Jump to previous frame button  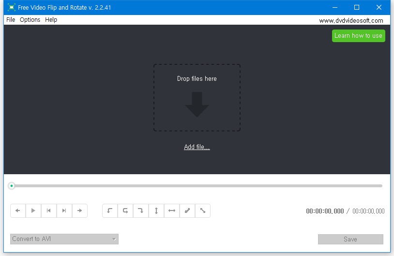coord(49,211)
